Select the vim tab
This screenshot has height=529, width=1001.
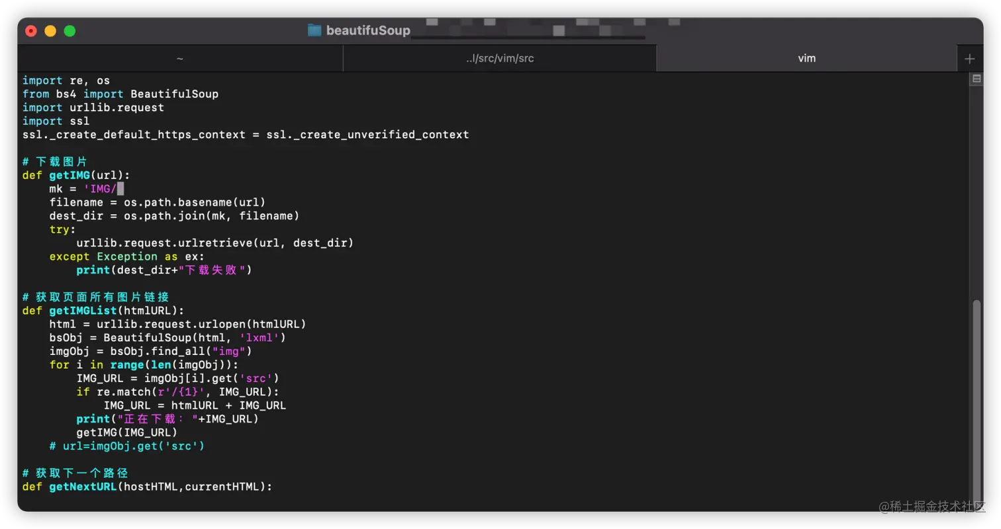[x=806, y=58]
